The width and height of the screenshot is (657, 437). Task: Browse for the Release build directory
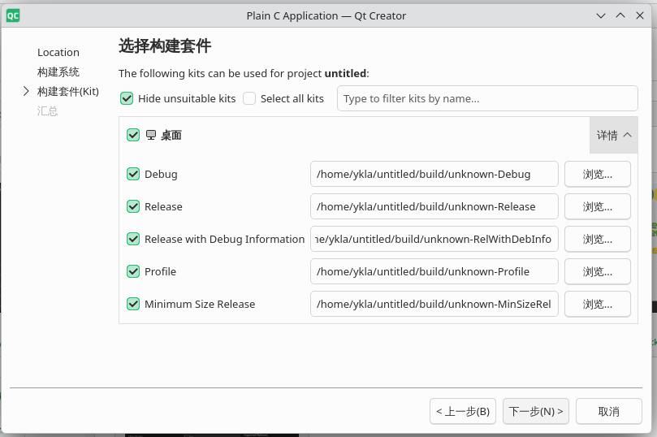[598, 206]
